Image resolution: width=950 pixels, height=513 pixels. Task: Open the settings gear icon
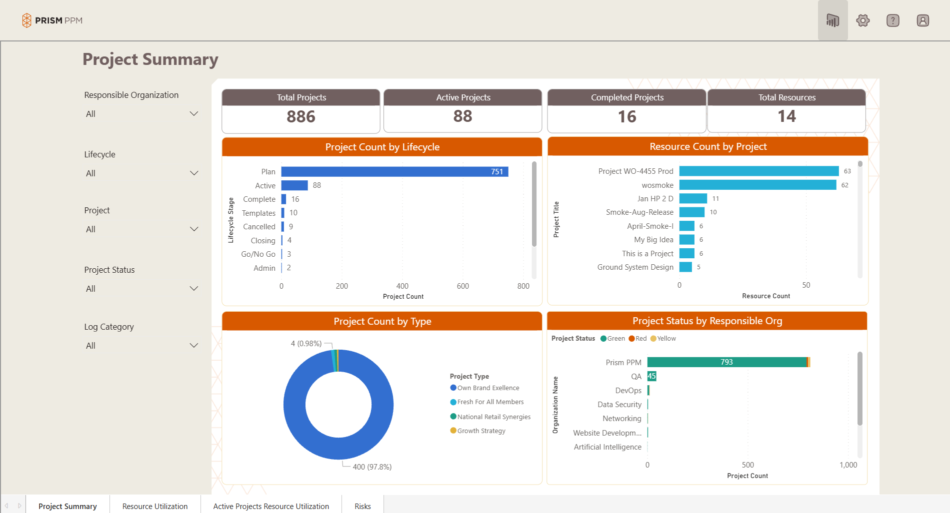pos(862,20)
